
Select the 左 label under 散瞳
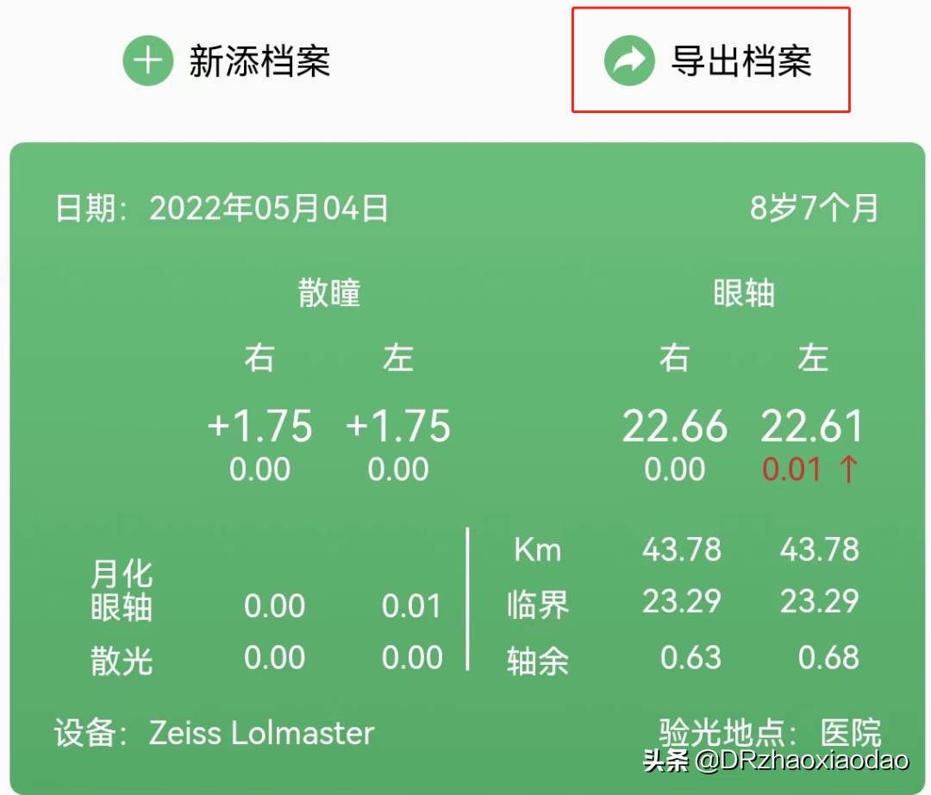tap(397, 358)
